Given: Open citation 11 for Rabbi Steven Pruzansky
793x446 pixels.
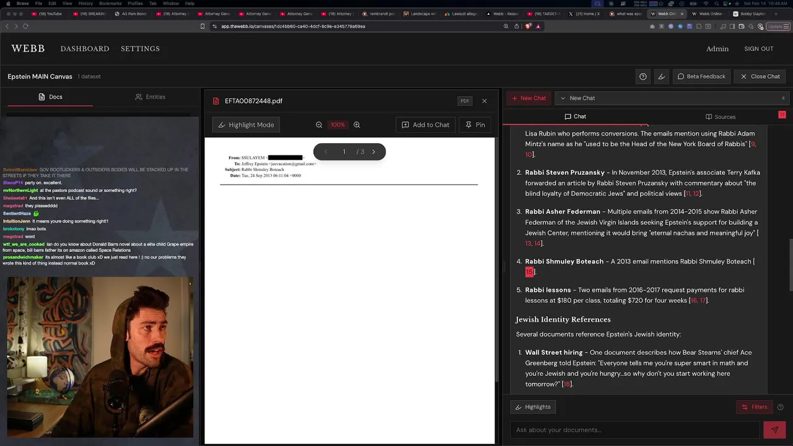Looking at the screenshot, I should [x=688, y=194].
